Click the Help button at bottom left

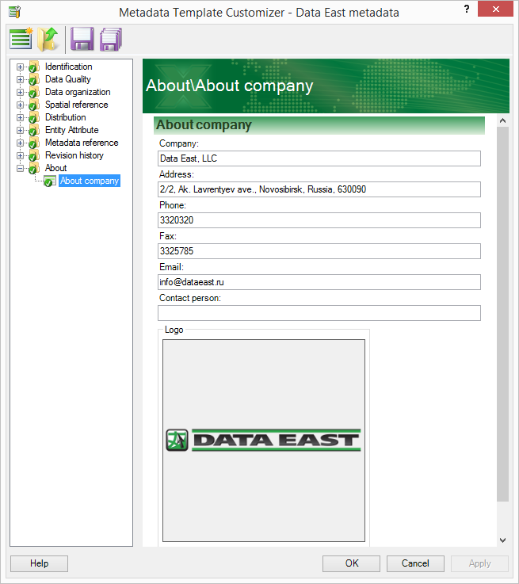39,563
